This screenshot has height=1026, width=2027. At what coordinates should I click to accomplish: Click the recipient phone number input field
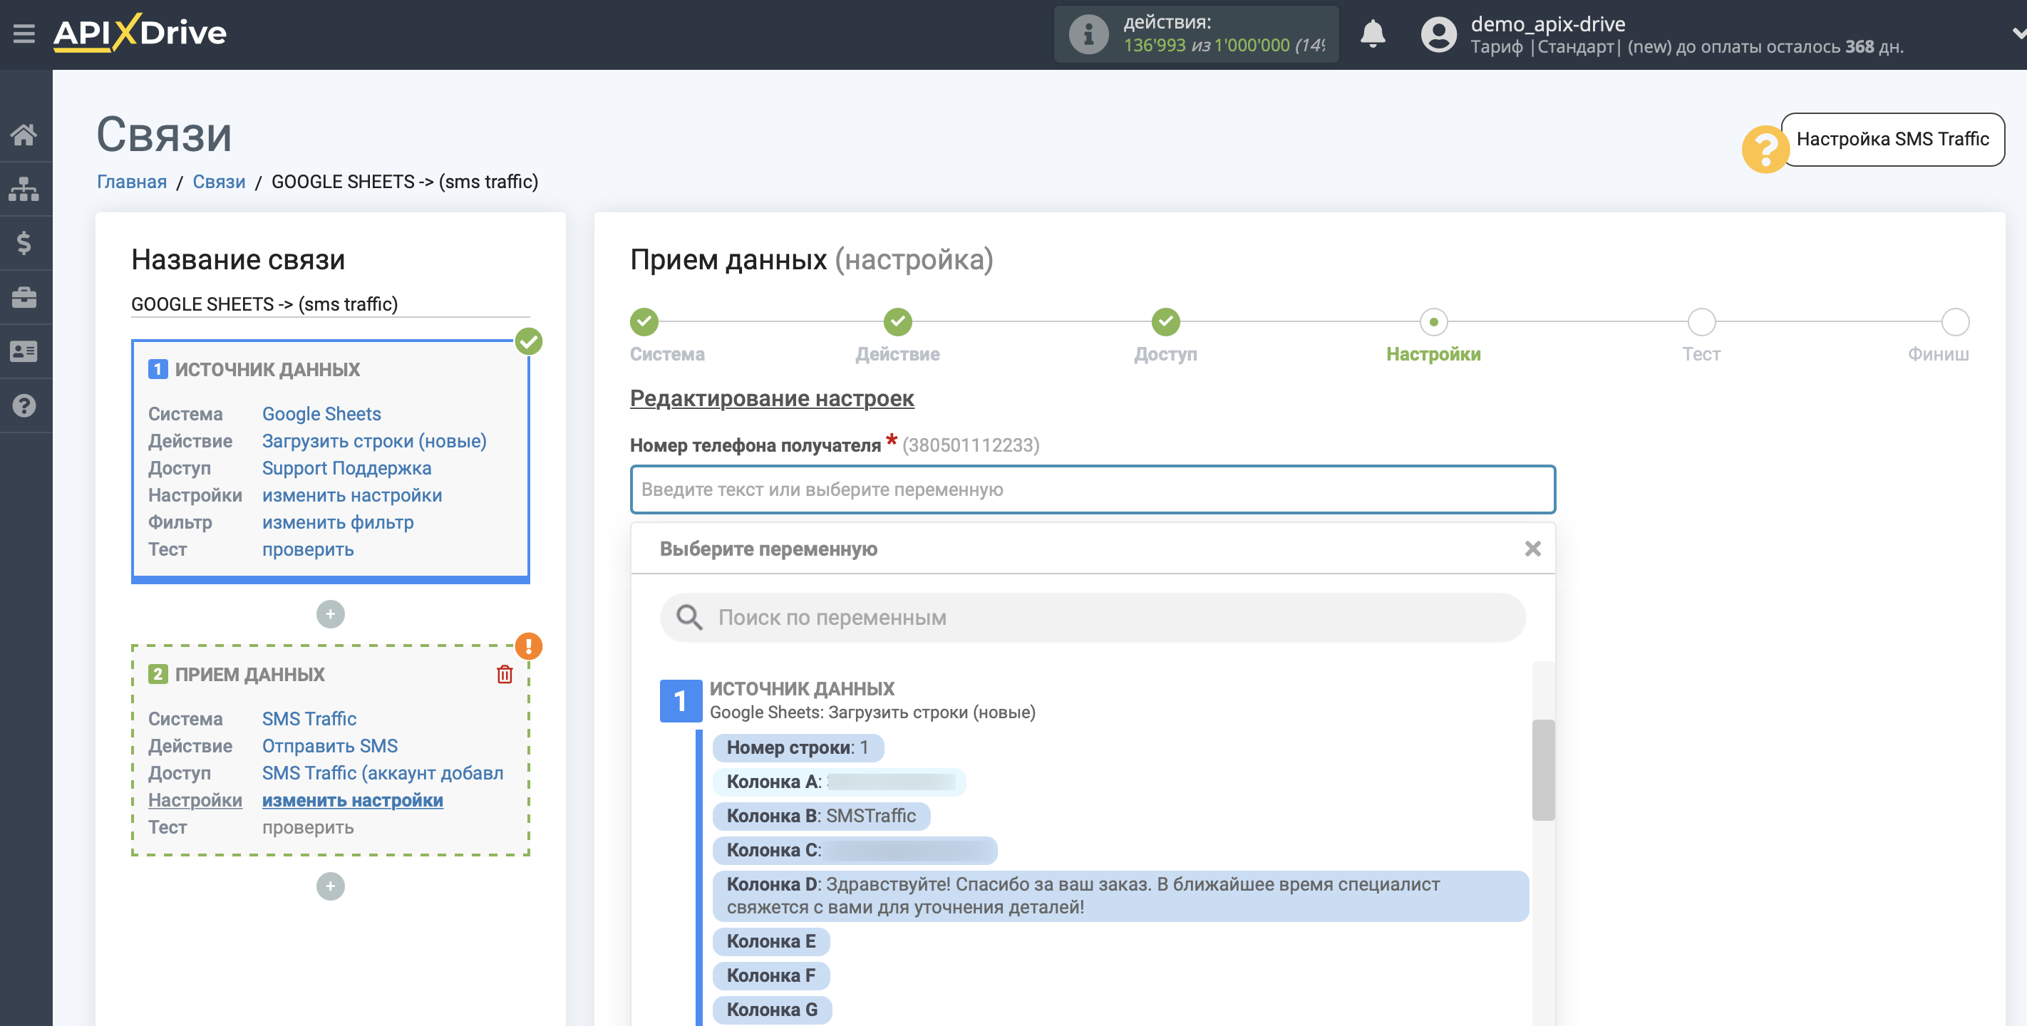click(x=1092, y=489)
